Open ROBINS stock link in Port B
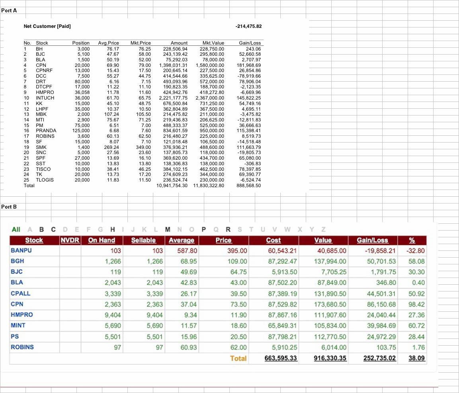Image resolution: width=459 pixels, height=393 pixels. tap(22, 347)
